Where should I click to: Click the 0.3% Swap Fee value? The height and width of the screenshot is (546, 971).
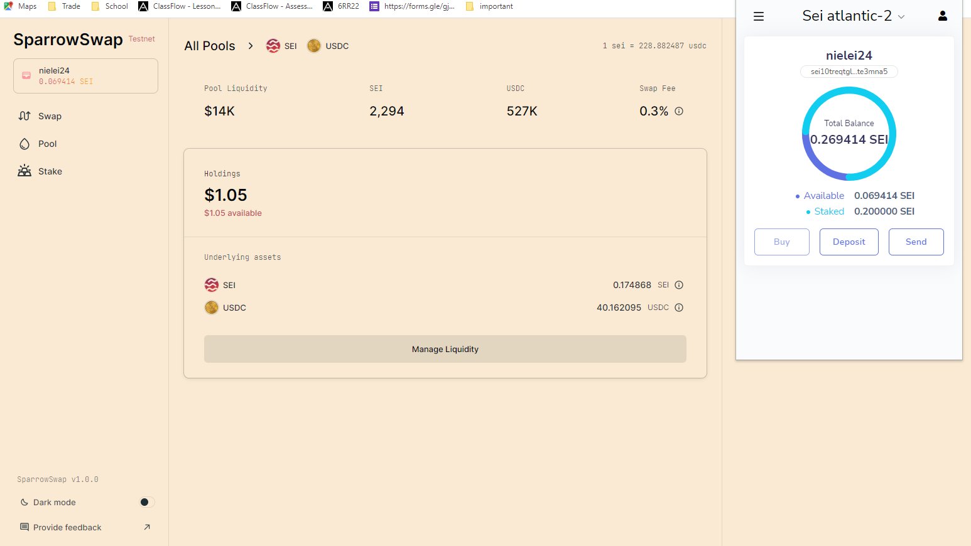click(x=654, y=111)
